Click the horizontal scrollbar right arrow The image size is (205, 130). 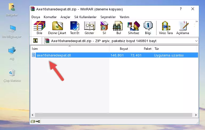[196, 115]
